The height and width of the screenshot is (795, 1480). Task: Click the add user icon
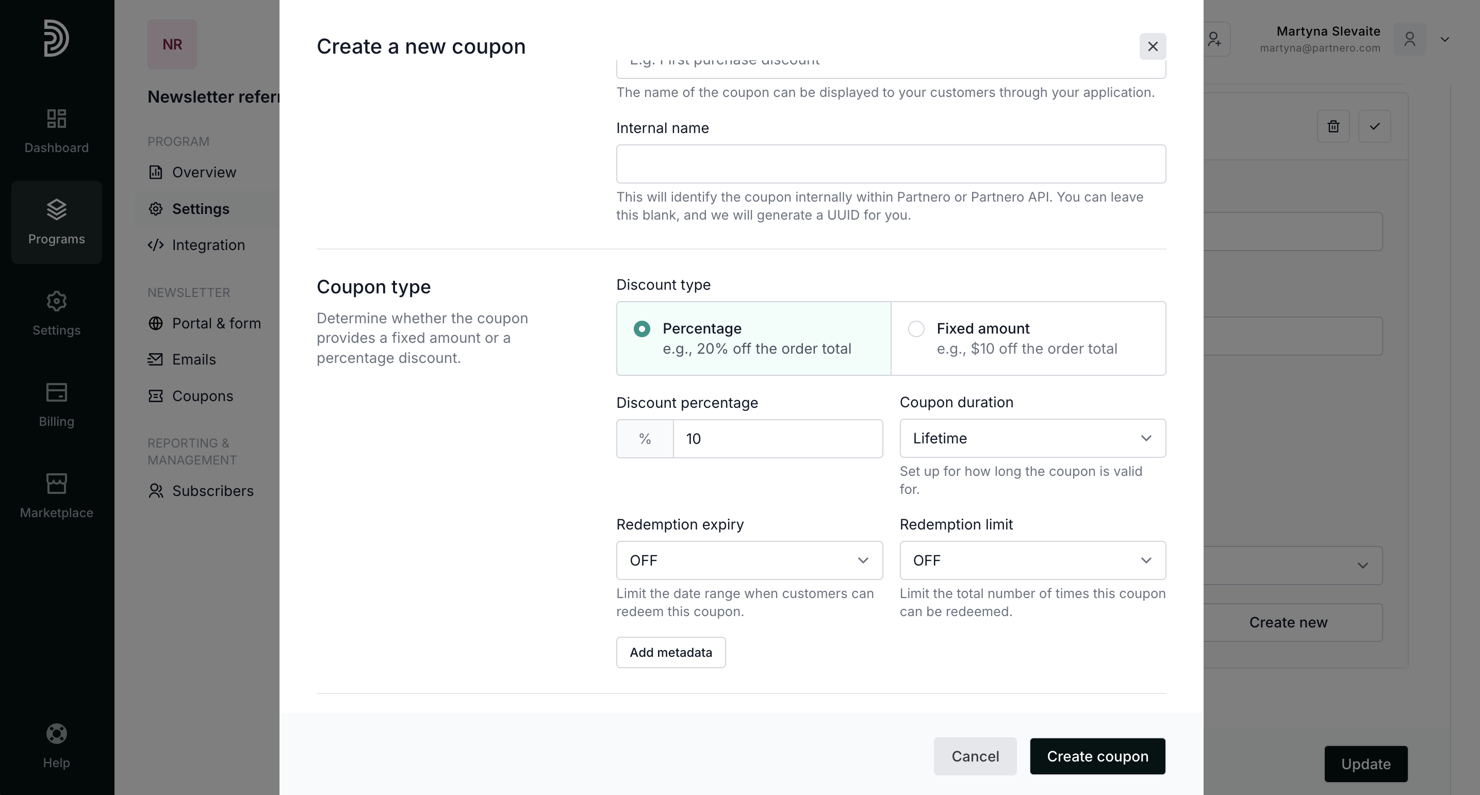[x=1214, y=39]
